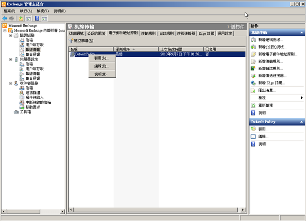Image resolution: width=306 pixels, height=221 pixels.
Task: Open the 說明(H) menu in menu bar
Action: pyautogui.click(x=59, y=11)
